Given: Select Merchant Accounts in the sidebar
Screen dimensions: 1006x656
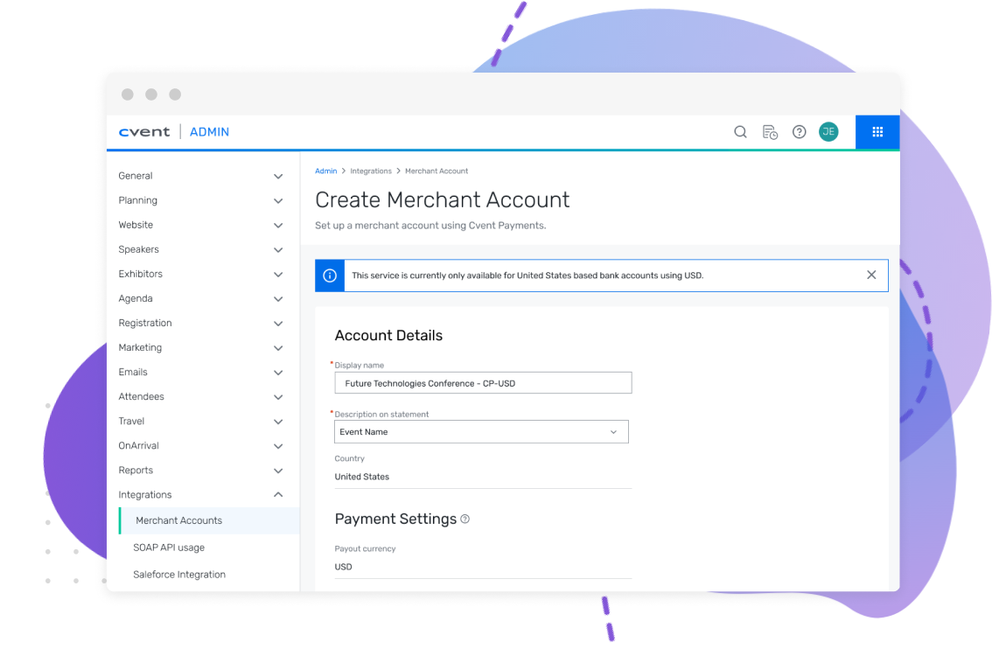Looking at the screenshot, I should pos(179,520).
